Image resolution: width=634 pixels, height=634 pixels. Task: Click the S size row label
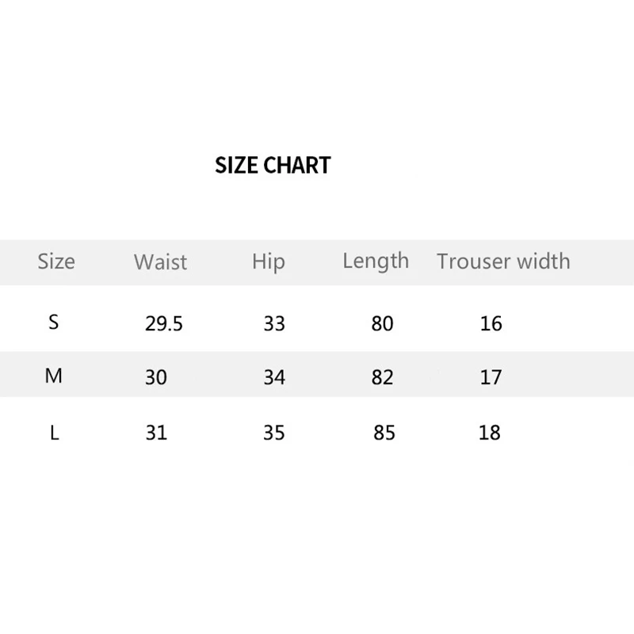coord(54,323)
